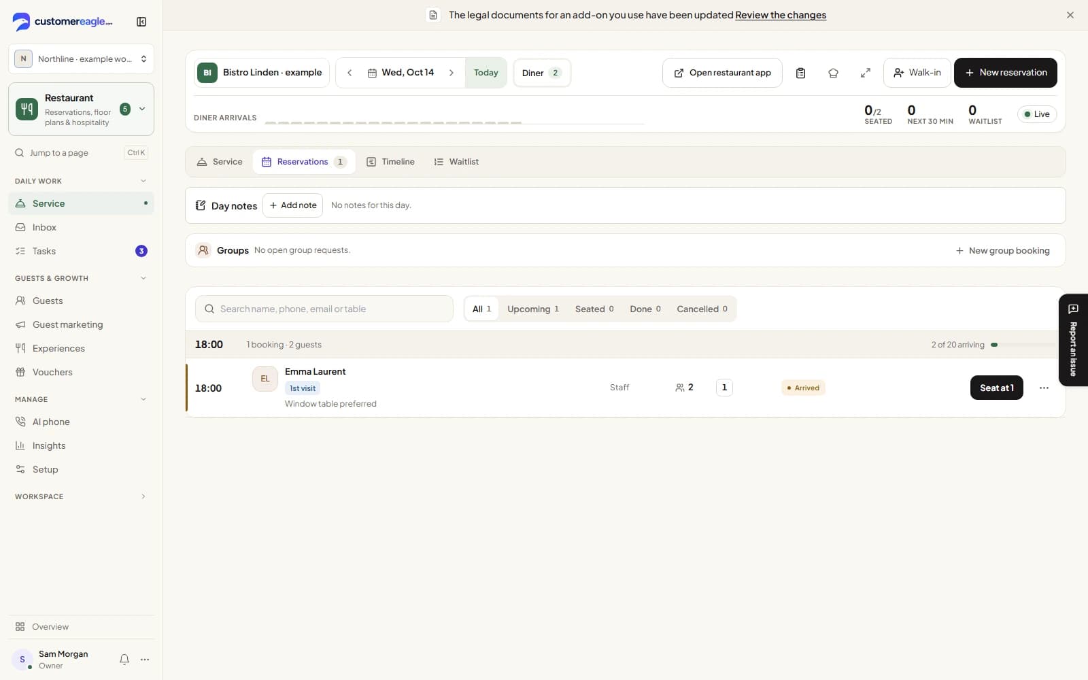
Task: Open the Wed, Oct 14 date picker
Action: (401, 73)
